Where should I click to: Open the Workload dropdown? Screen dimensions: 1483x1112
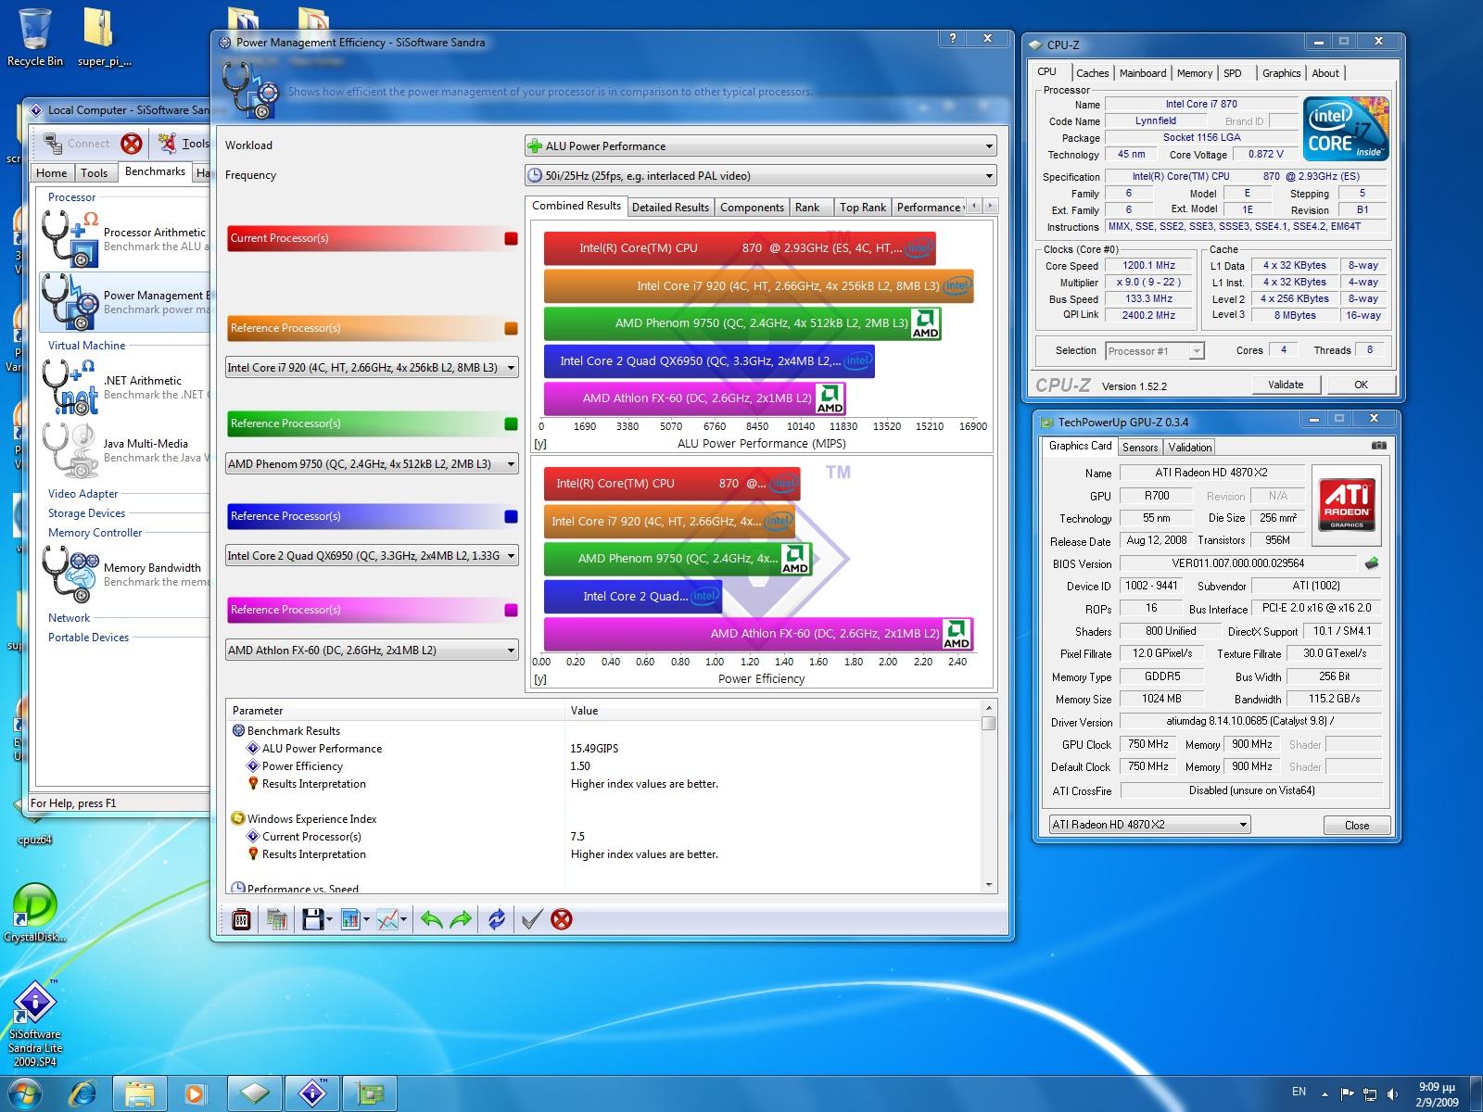[x=760, y=146]
